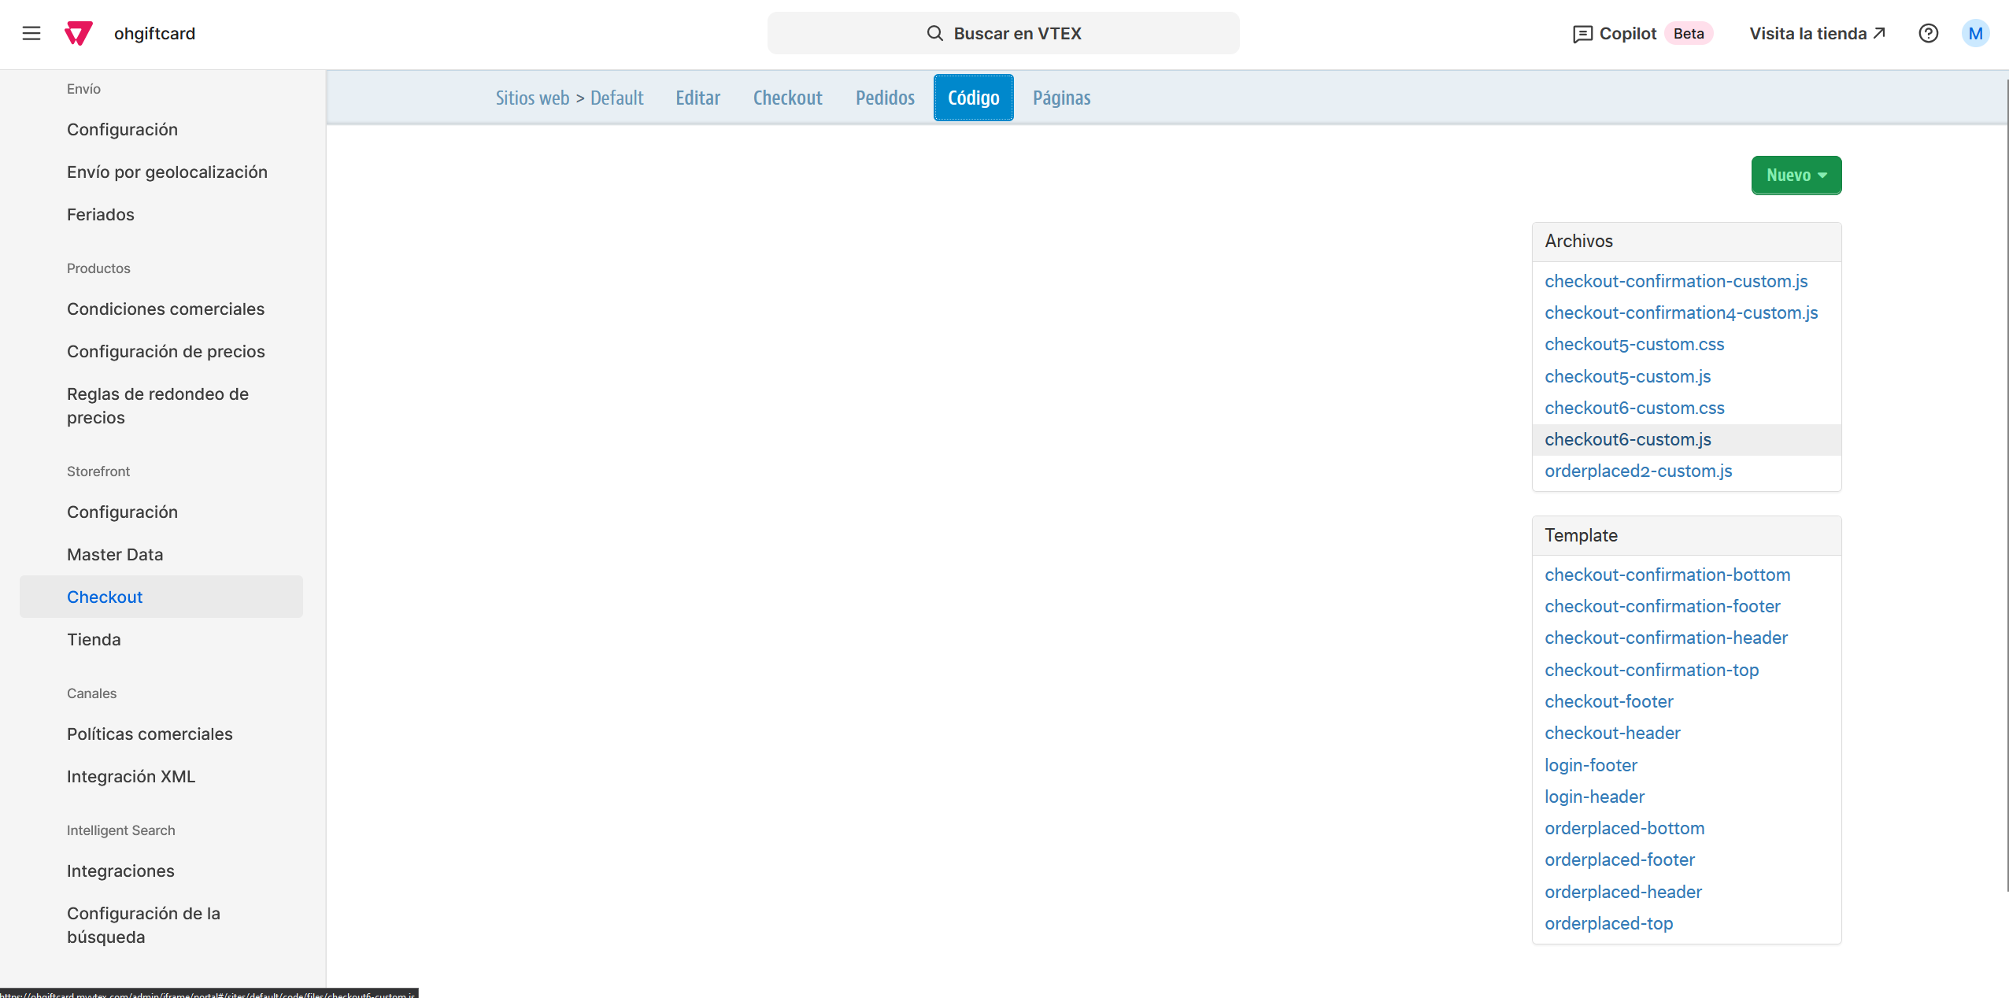Select Master Data in sidebar
The image size is (2009, 998).
(x=115, y=554)
